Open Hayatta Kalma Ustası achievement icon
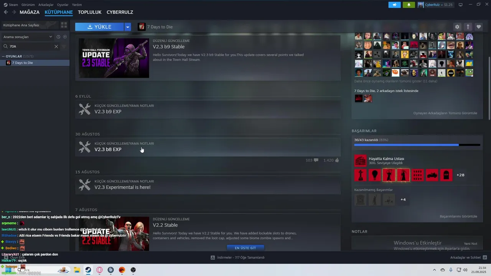 click(x=360, y=161)
